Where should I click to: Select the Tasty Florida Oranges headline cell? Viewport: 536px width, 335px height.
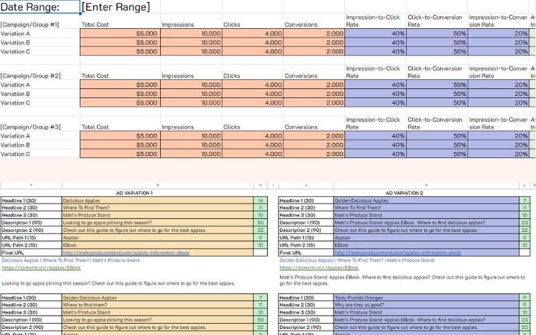[361, 297]
